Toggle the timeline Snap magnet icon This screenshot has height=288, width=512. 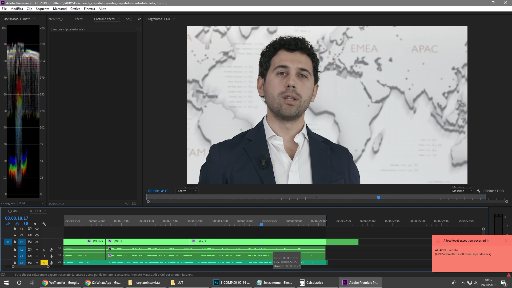point(17,224)
